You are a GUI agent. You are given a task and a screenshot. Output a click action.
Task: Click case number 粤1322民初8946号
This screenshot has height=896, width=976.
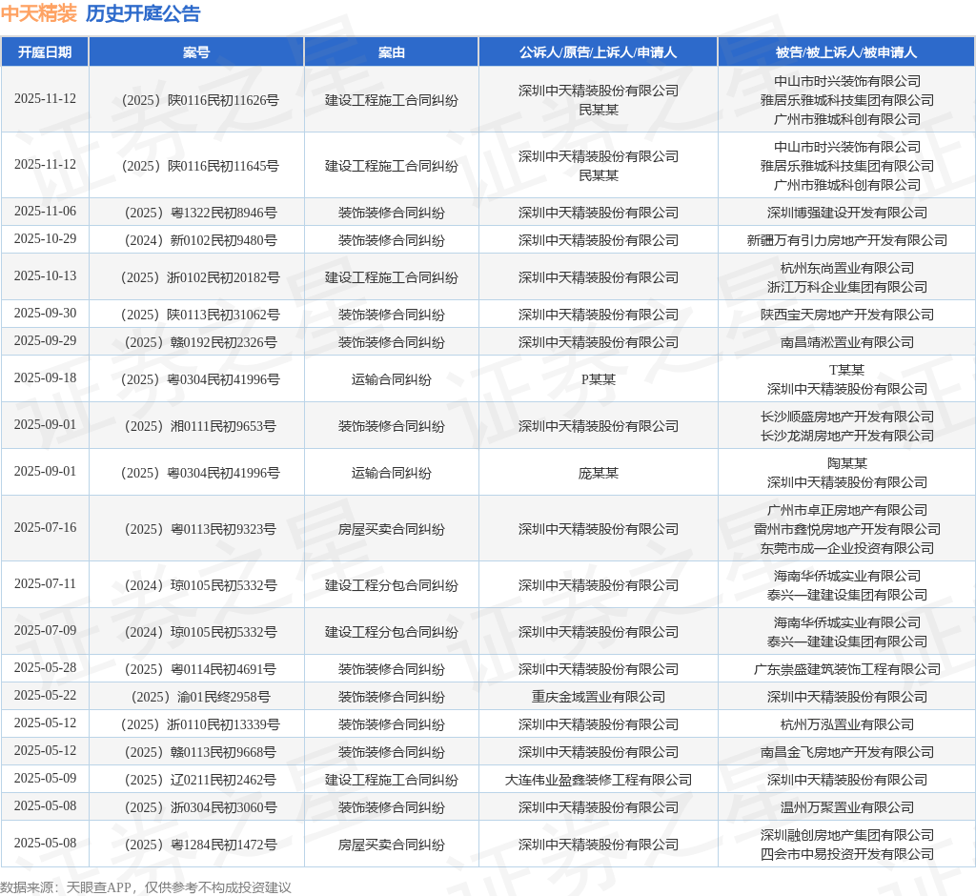(x=200, y=213)
